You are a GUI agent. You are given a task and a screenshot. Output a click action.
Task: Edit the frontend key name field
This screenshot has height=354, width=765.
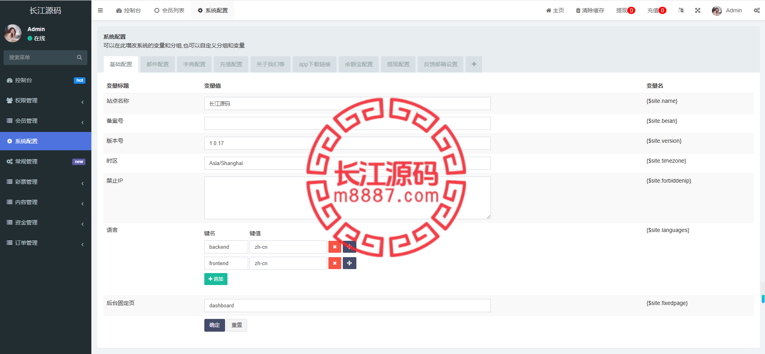(226, 263)
